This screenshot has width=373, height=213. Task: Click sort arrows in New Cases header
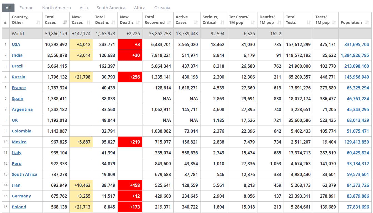89,22
